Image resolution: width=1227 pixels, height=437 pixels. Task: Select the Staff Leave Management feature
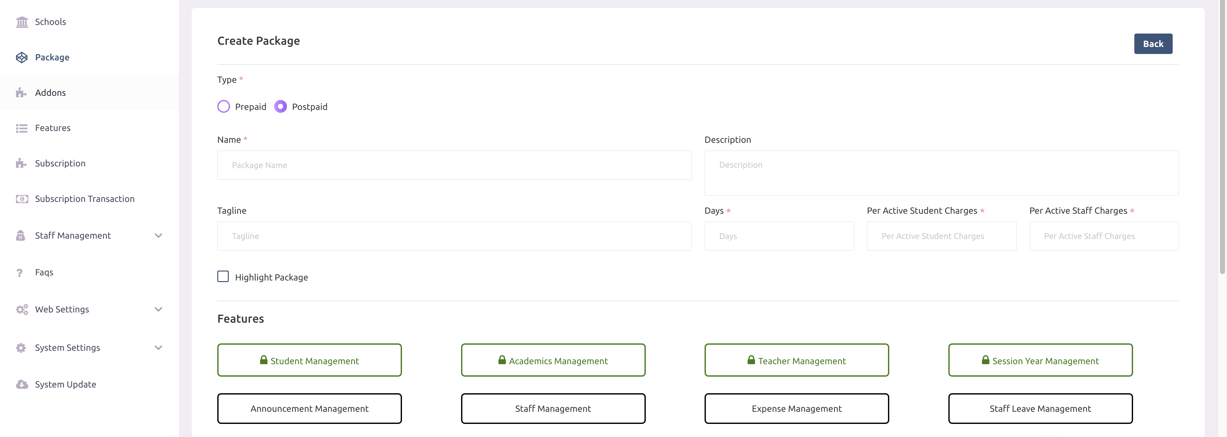click(x=1040, y=409)
